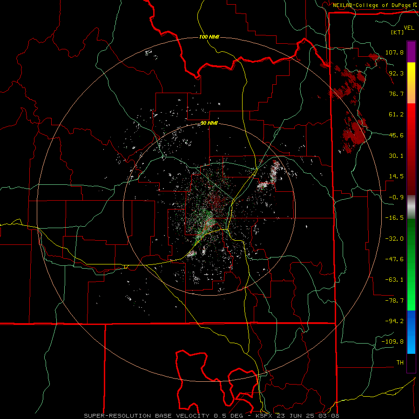Click the VEL legend title
Image resolution: width=419 pixels, height=419 pixels.
click(x=409, y=28)
